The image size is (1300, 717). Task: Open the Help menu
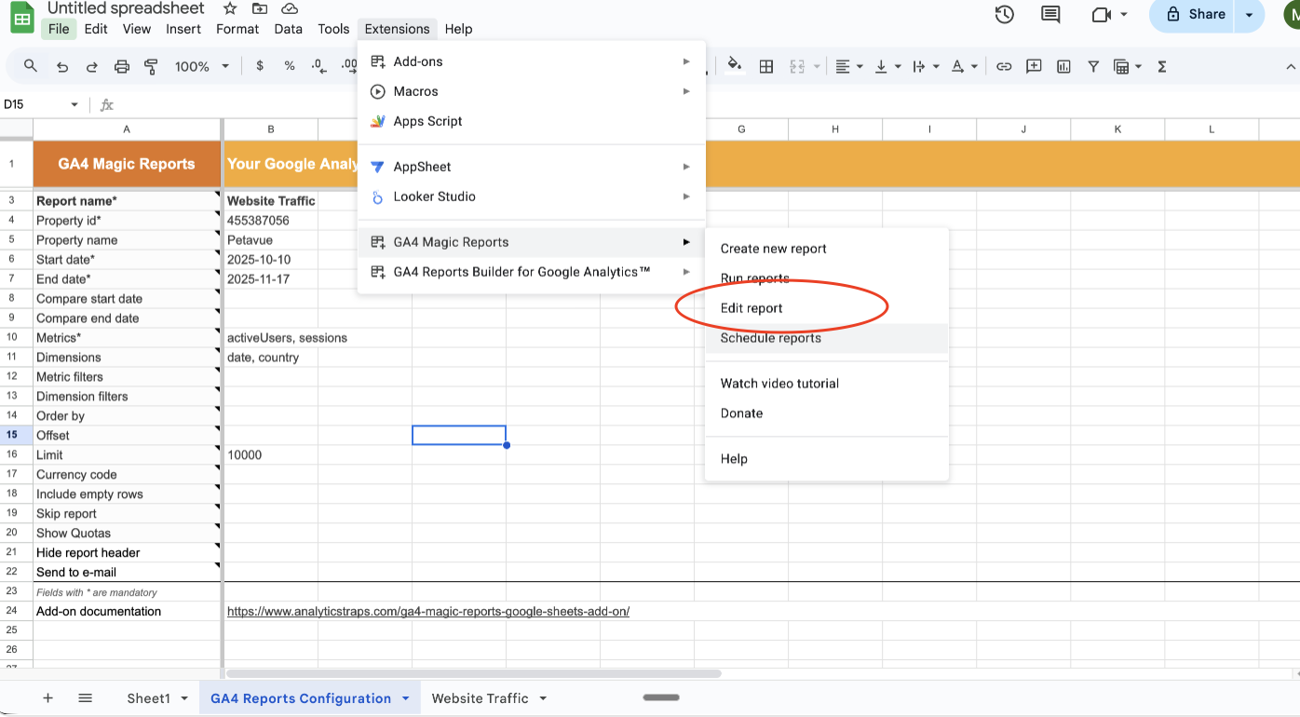click(458, 29)
